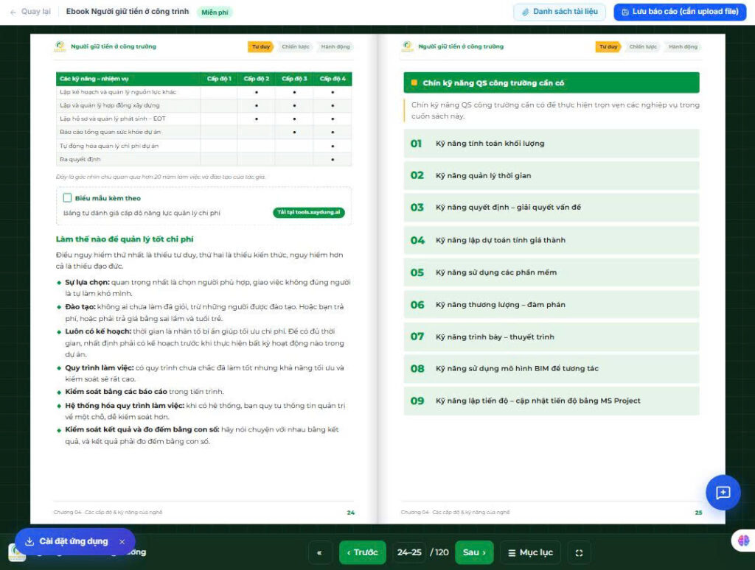
Task: Click the ebook title 'Ebook Người giữ tiền ở công trình'
Action: click(x=127, y=12)
